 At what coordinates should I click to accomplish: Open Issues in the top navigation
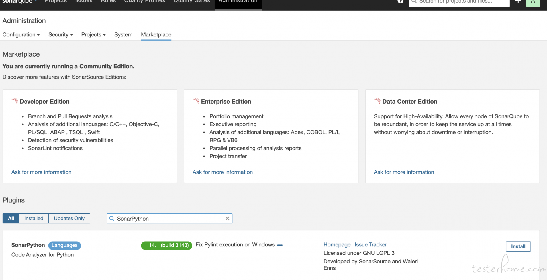coord(84,1)
